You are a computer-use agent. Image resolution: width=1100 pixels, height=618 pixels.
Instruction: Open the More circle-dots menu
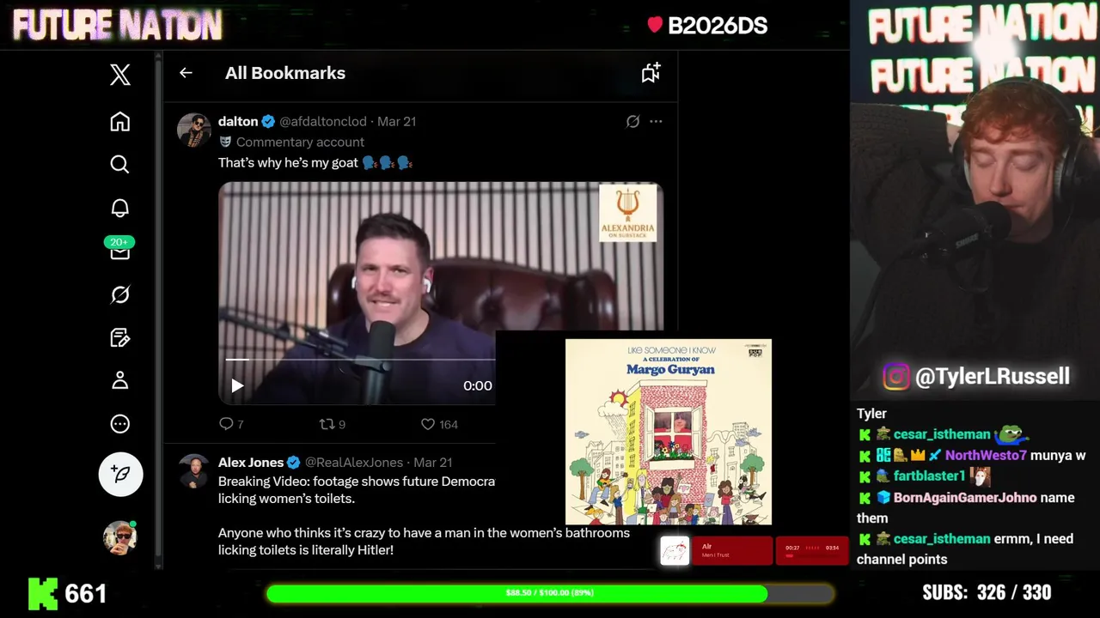click(120, 423)
